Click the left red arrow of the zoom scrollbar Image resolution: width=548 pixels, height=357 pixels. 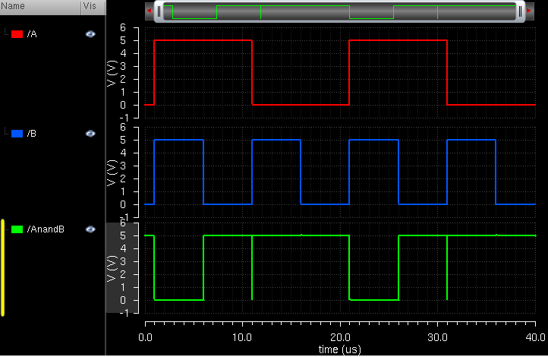pyautogui.click(x=149, y=11)
